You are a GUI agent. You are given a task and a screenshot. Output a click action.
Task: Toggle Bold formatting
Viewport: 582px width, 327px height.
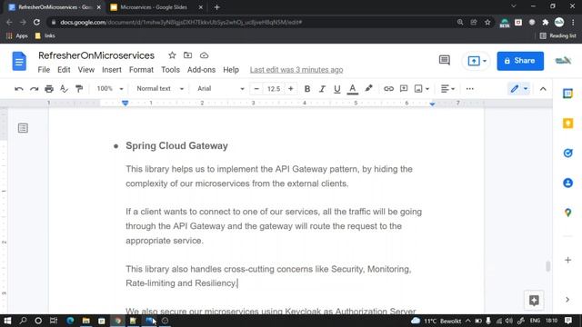[x=307, y=89]
